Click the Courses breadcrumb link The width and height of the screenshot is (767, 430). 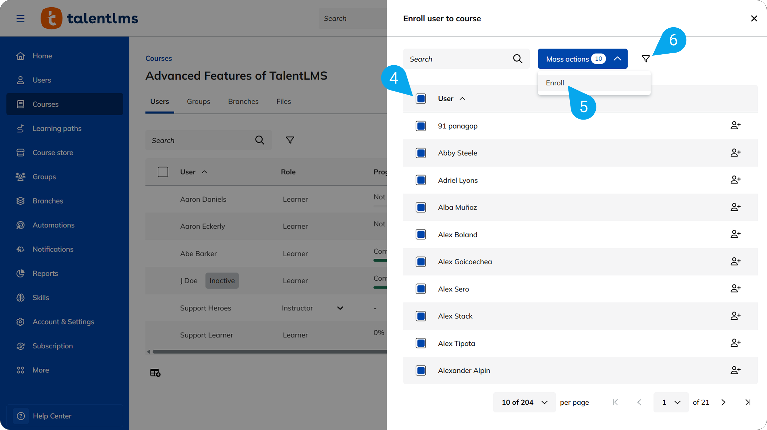click(159, 58)
